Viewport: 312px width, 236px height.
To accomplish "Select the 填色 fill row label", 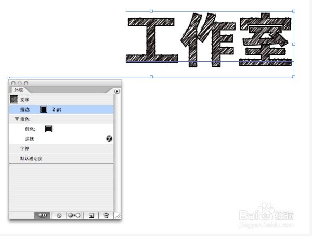I will (x=25, y=119).
